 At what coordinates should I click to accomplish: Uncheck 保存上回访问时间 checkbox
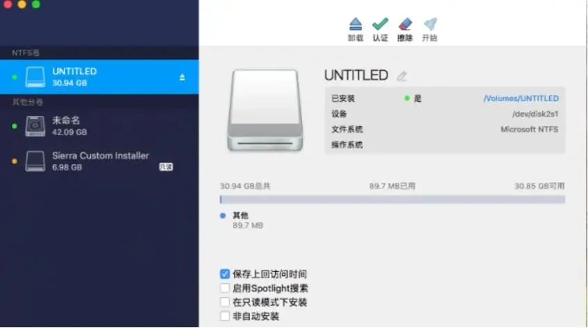[x=225, y=274]
